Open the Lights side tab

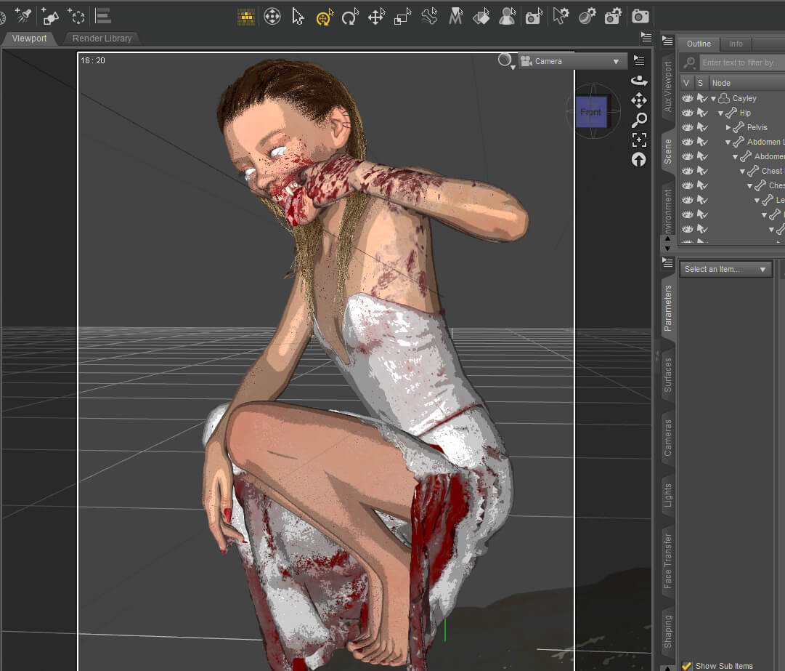pos(668,495)
